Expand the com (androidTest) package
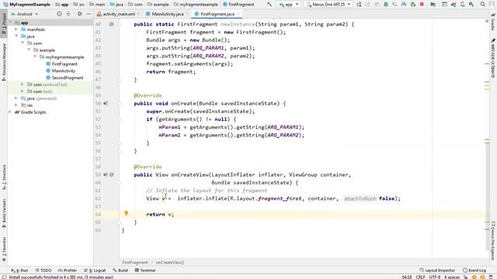This screenshot has width=497, height=279. 23,84
